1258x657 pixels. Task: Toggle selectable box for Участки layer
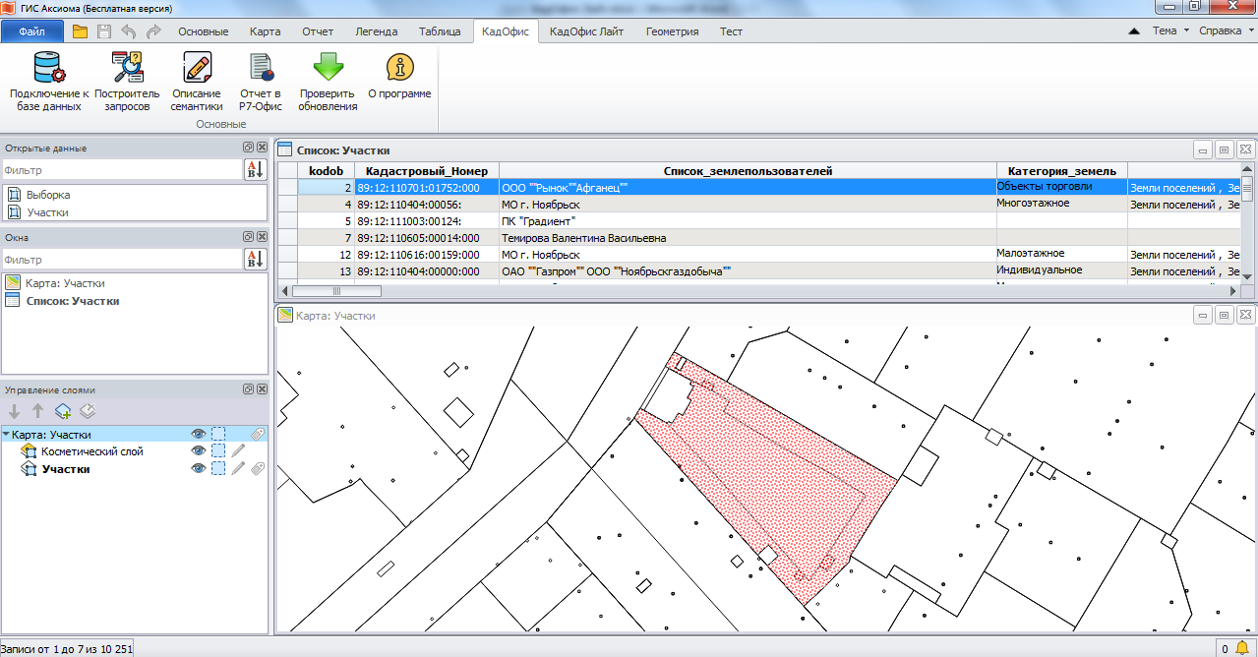point(218,469)
